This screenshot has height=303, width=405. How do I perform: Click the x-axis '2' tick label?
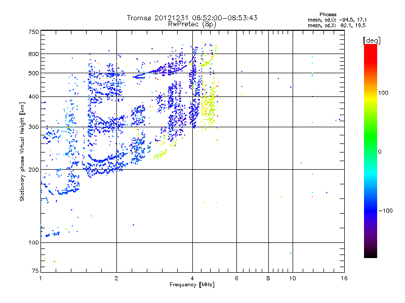click(x=116, y=278)
